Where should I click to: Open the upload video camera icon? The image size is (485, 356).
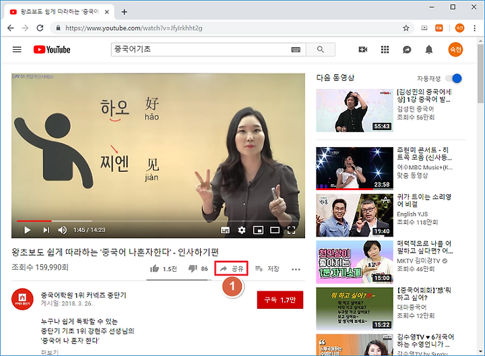tap(363, 49)
